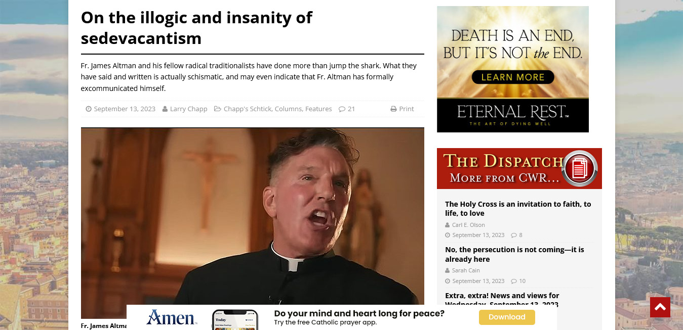Click the folder icon before Chapp's Schtick
The image size is (683, 330).
coord(217,109)
